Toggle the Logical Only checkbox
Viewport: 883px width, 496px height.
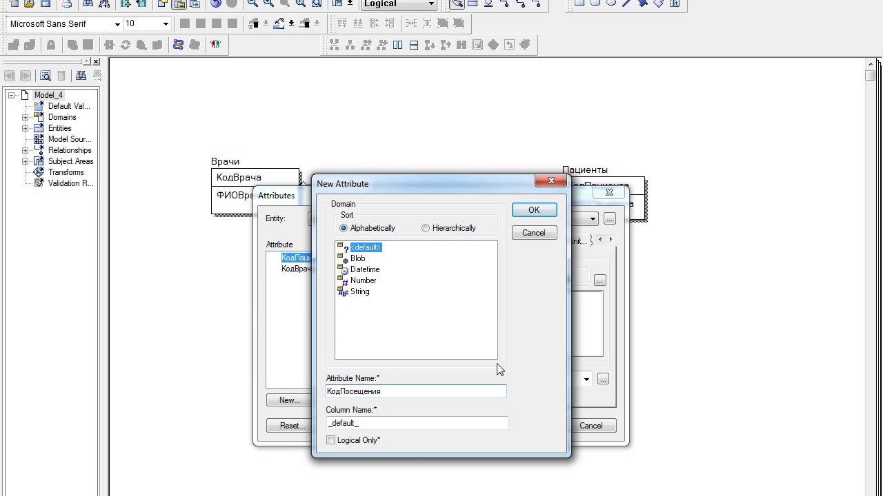tap(331, 440)
